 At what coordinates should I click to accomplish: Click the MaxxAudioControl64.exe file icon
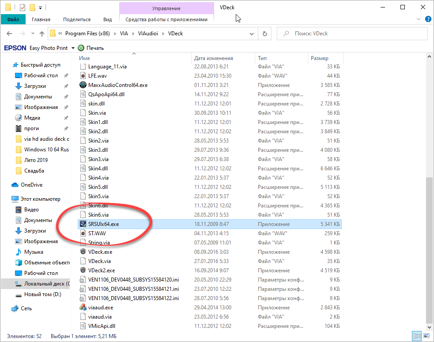[x=83, y=85]
